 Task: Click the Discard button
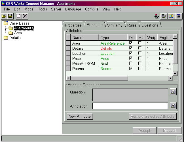169,130
